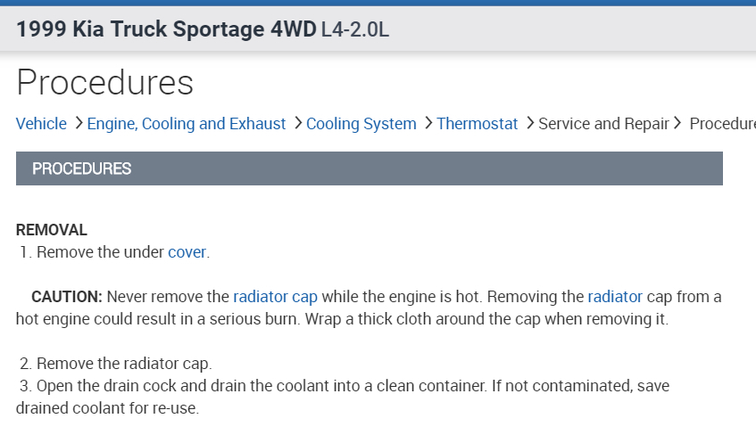Image resolution: width=756 pixels, height=435 pixels.
Task: Click the L4-2.0L engine label
Action: coord(354,30)
